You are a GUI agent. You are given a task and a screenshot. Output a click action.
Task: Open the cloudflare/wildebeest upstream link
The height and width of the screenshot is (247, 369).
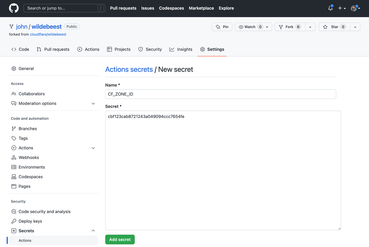(48, 34)
